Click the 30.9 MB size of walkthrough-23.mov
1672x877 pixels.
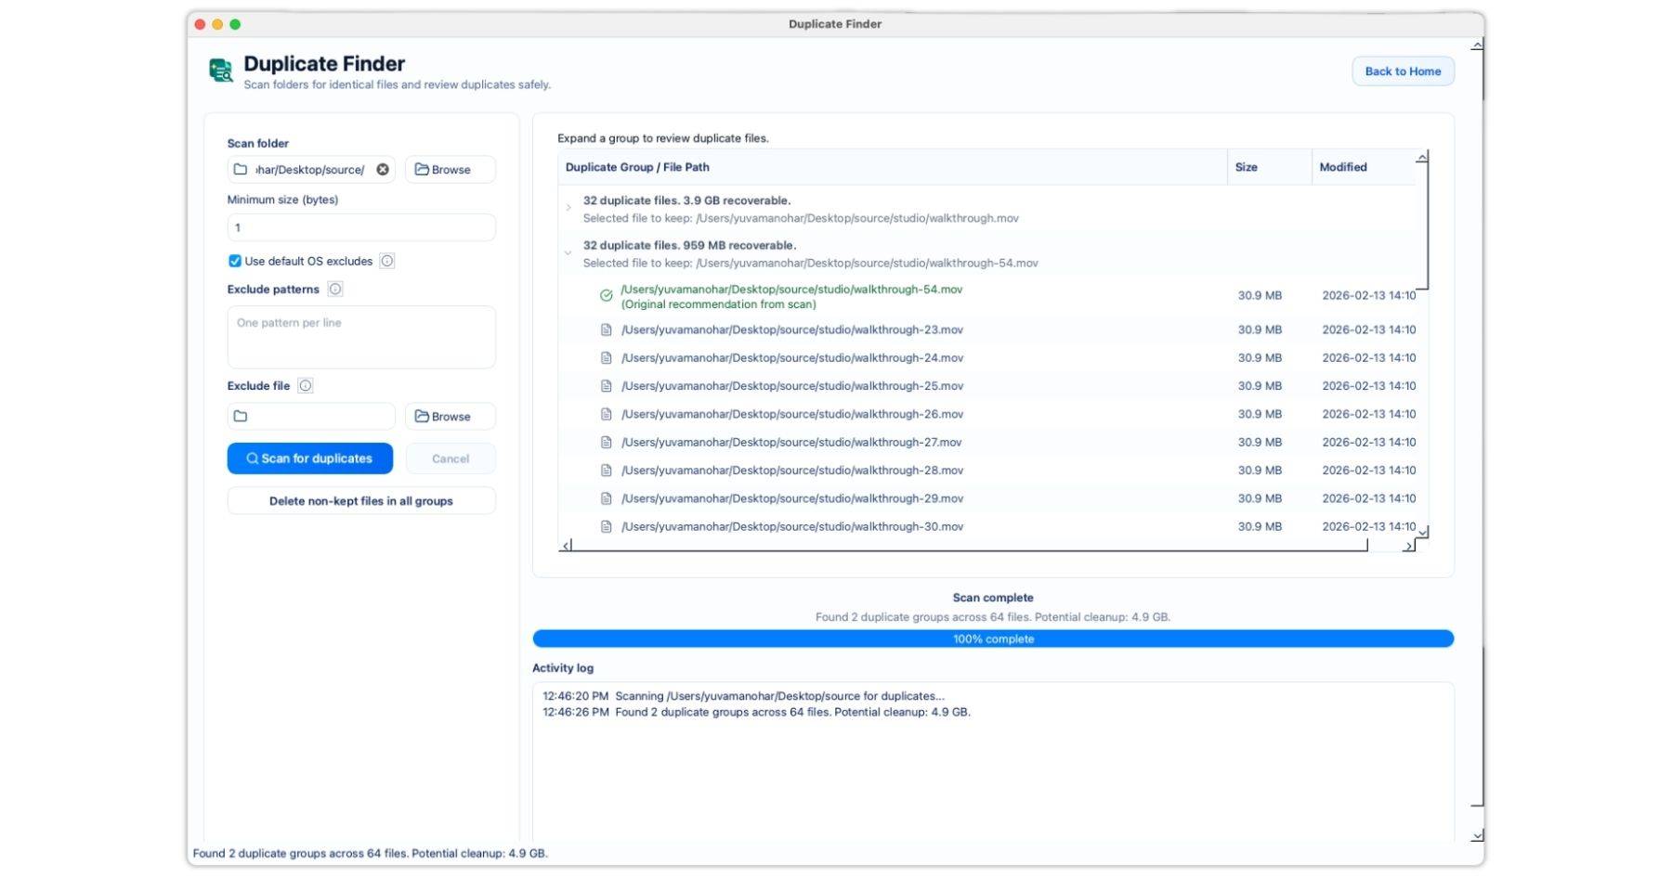pos(1260,329)
